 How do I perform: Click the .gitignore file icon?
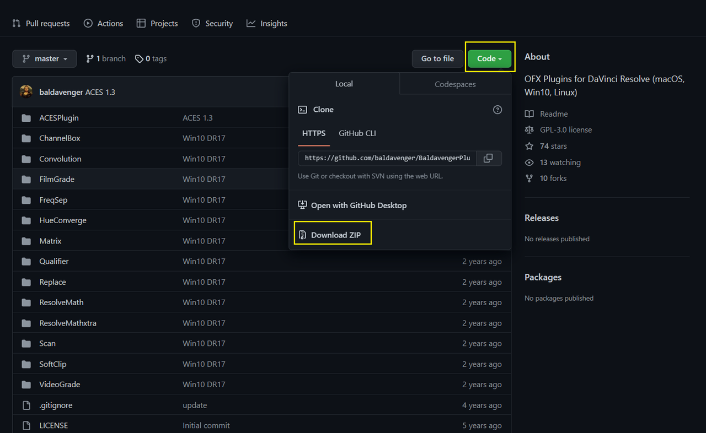(x=26, y=405)
